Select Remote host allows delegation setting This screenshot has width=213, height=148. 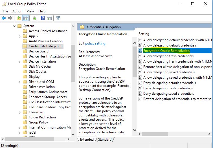(177, 67)
